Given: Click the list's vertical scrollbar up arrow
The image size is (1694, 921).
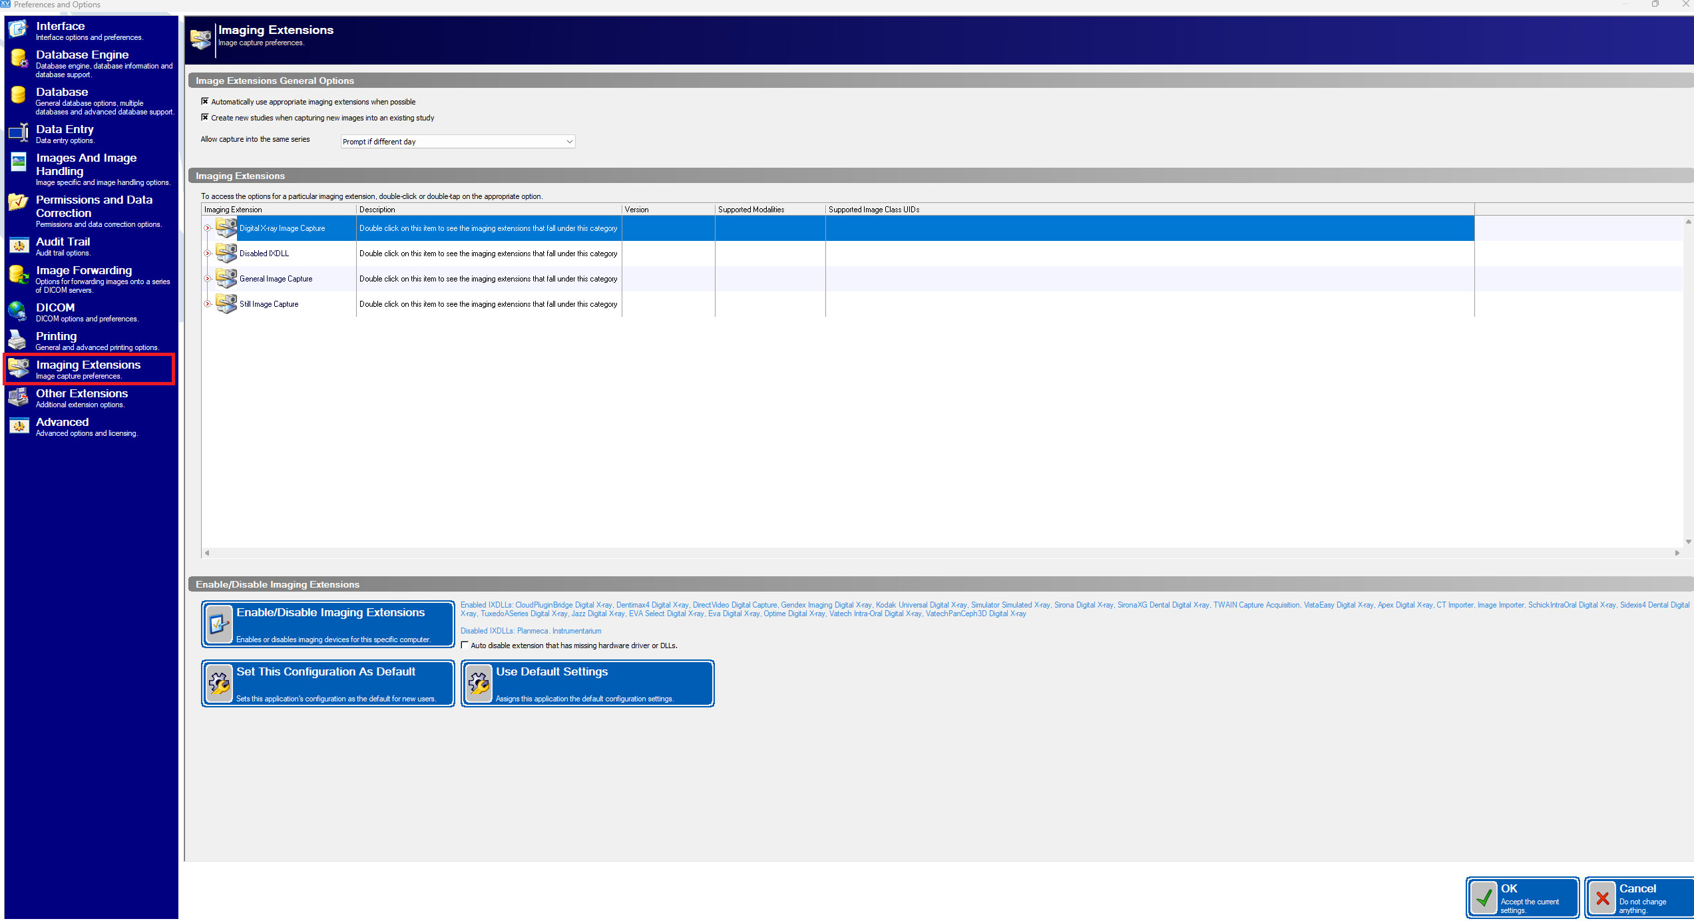Looking at the screenshot, I should coord(1688,222).
